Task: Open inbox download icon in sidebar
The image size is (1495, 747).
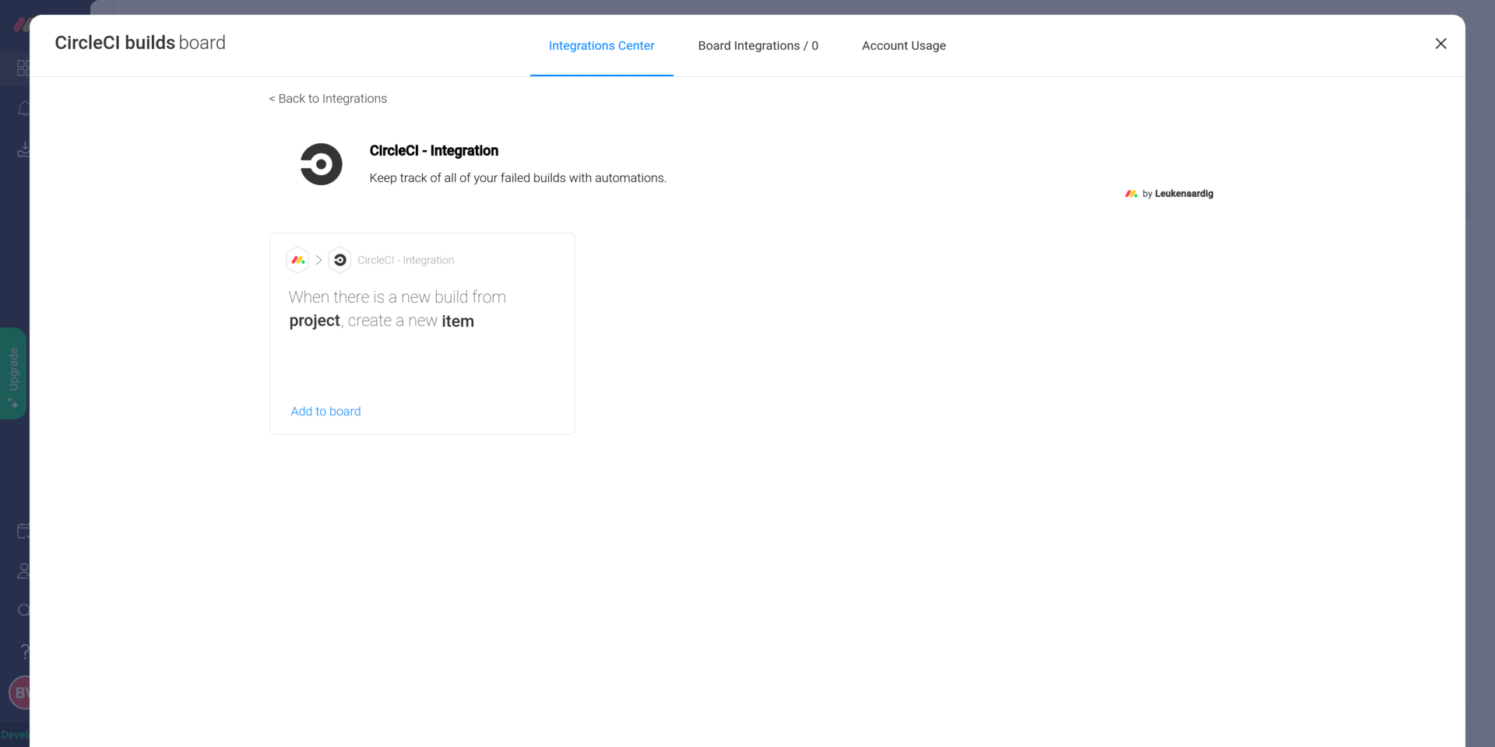Action: (x=24, y=149)
